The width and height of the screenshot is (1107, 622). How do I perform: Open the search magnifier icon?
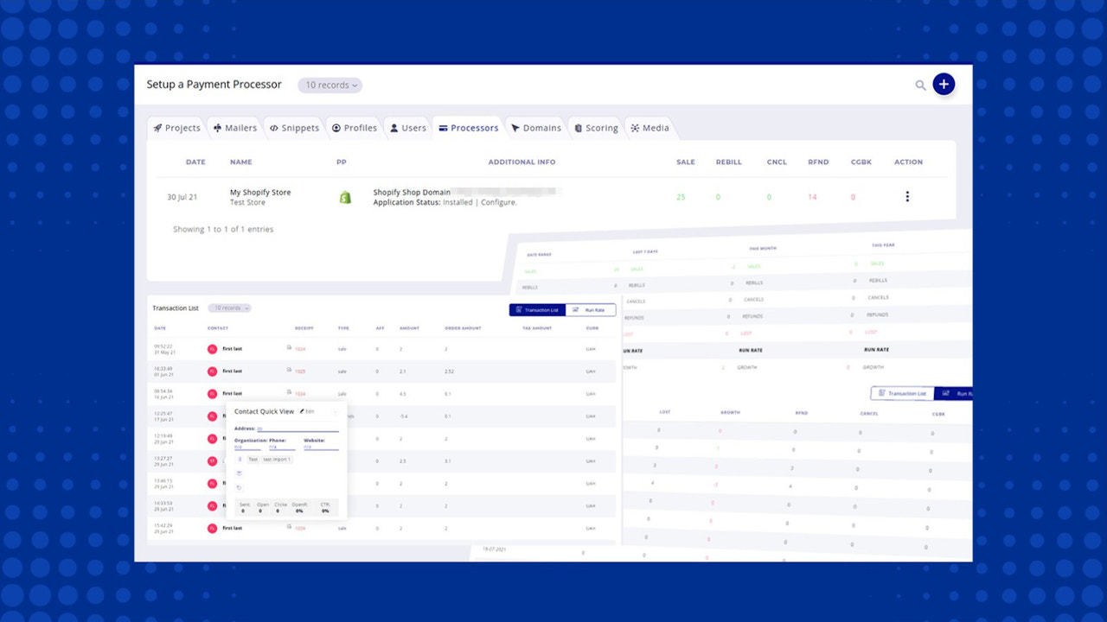coord(920,85)
